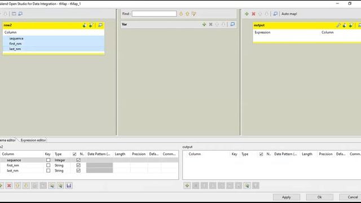Select the last_nm column in row2 table

pyautogui.click(x=54, y=49)
